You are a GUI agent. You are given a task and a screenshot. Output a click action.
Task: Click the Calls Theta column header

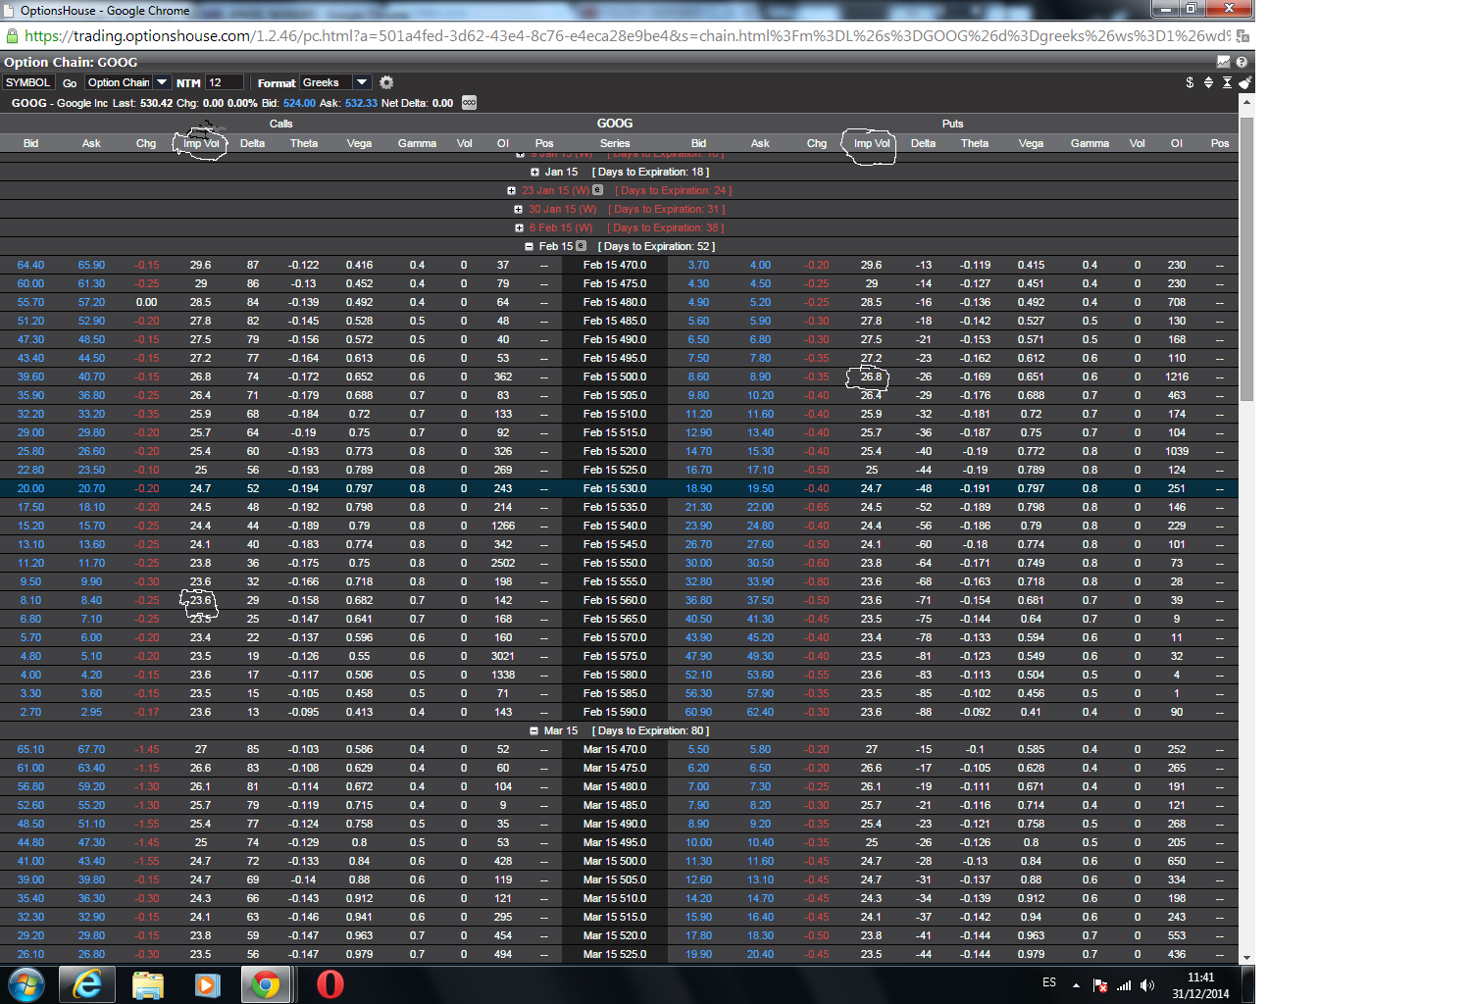tap(304, 143)
